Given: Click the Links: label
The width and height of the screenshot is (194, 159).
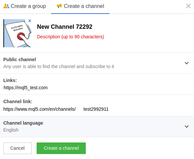Looking at the screenshot, I should click(x=10, y=80).
